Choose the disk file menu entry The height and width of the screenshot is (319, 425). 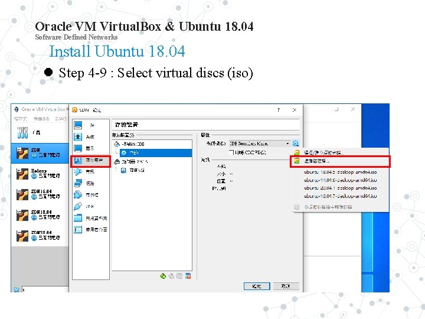[340, 161]
